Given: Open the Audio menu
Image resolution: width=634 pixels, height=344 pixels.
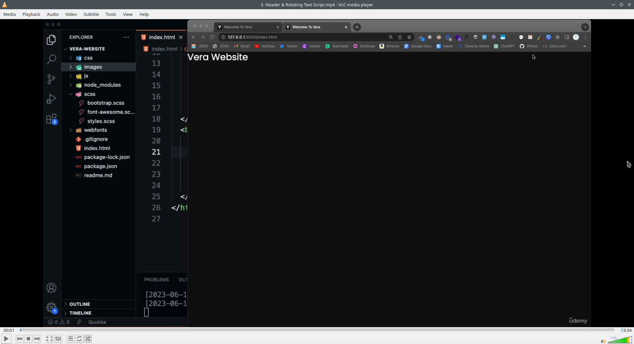Looking at the screenshot, I should click(x=53, y=14).
